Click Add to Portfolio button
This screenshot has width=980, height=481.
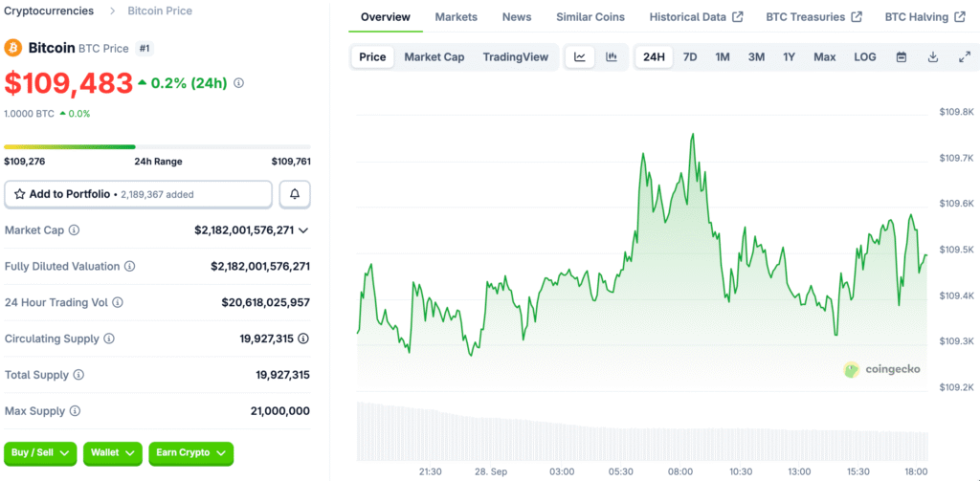click(x=138, y=194)
